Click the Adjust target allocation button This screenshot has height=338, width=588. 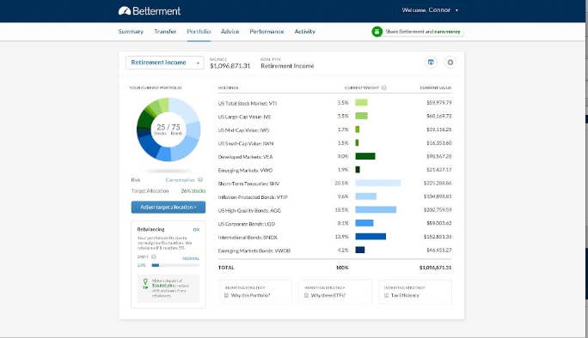click(168, 207)
